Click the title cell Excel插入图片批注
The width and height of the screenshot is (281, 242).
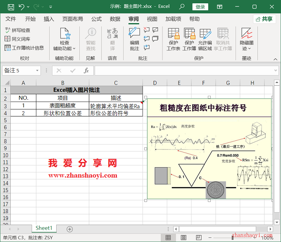point(77,90)
